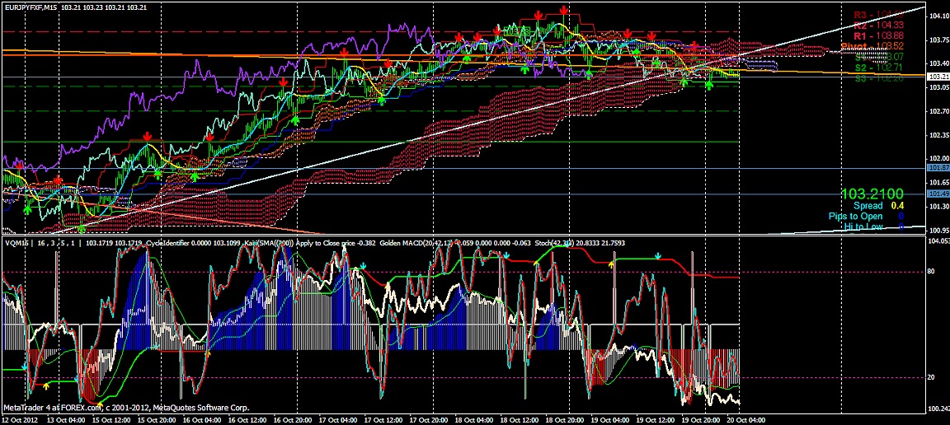Click the topmost red down arrow on price chart

563,10
